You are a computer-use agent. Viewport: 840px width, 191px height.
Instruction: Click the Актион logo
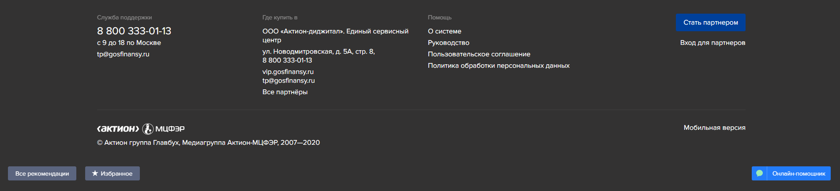pyautogui.click(x=118, y=129)
